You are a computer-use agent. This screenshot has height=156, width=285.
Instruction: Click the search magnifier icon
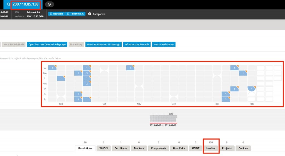(x=8, y=4)
